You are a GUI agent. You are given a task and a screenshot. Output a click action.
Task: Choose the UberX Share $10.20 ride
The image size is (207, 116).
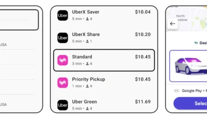[x=104, y=38]
